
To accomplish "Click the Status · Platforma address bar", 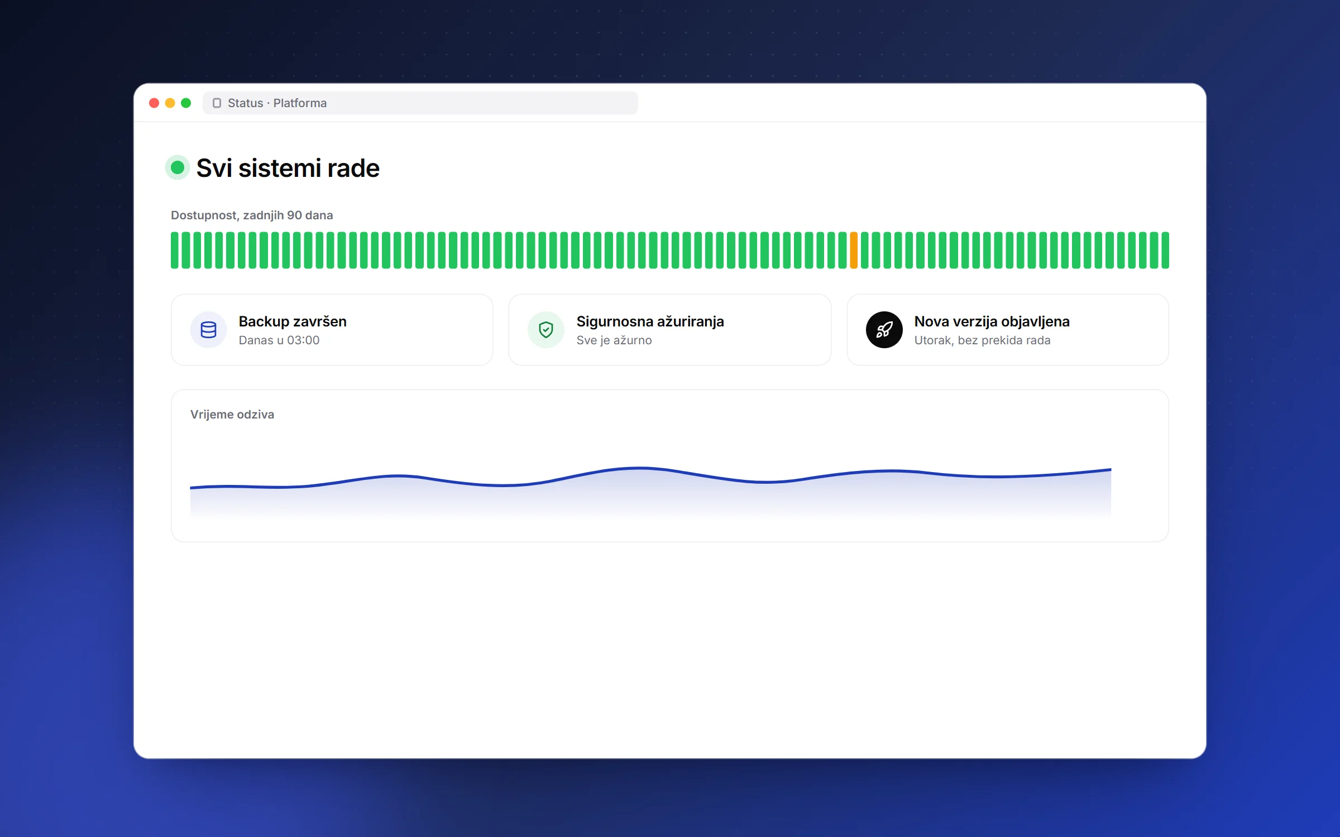I will tap(420, 103).
